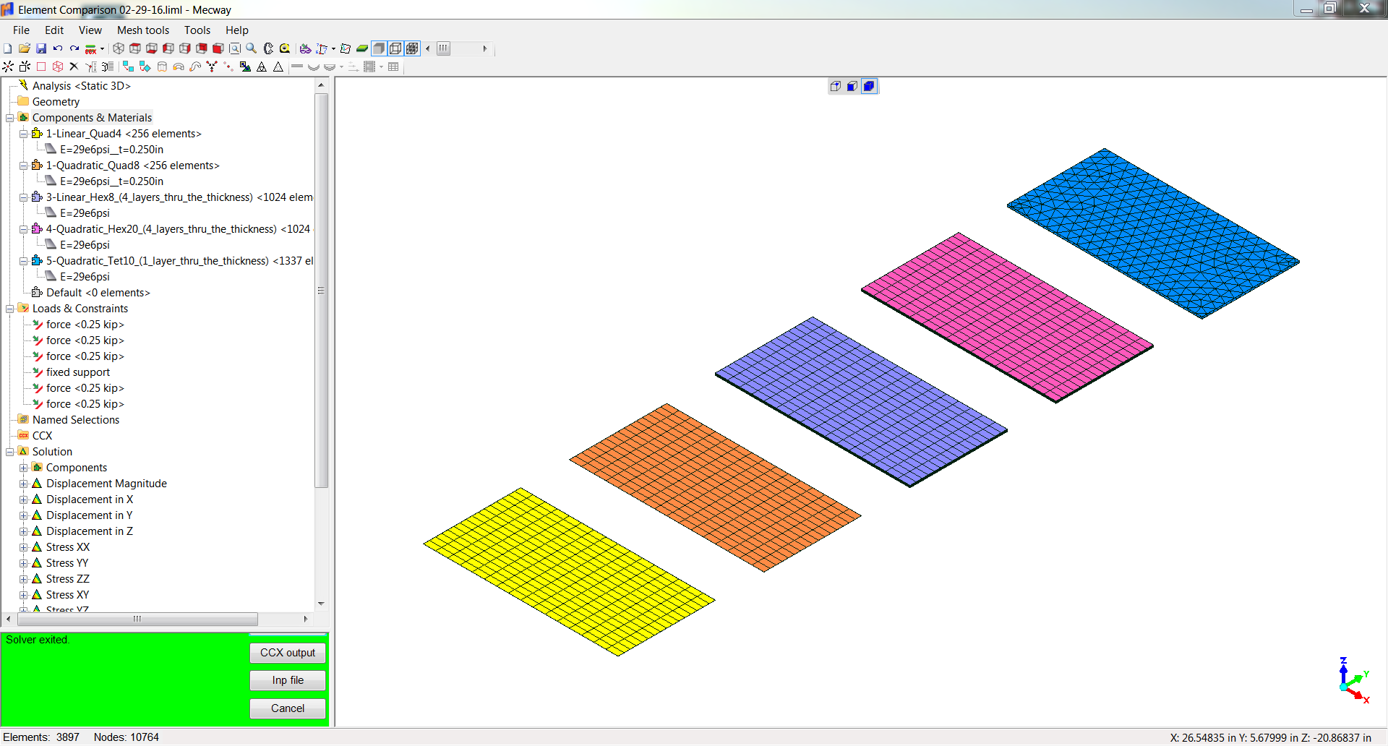
Task: Enable select nodes mode in viewport
Action: pos(836,86)
